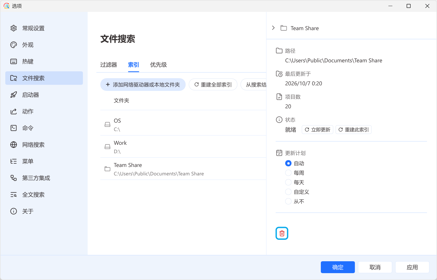Screen dimensions: 437x280
Task: Open 动作 actions settings
Action: tap(44, 111)
